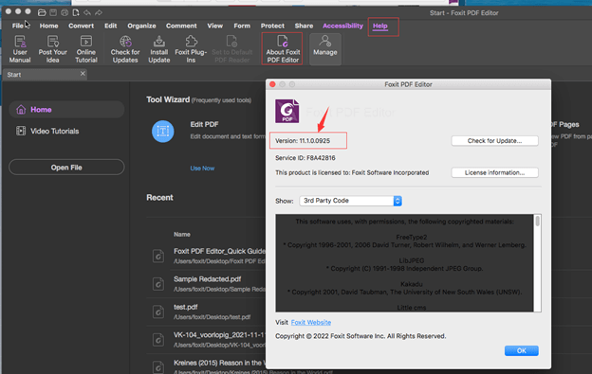The width and height of the screenshot is (592, 374).
Task: Click the Service ID F8A42816 text
Action: point(305,158)
